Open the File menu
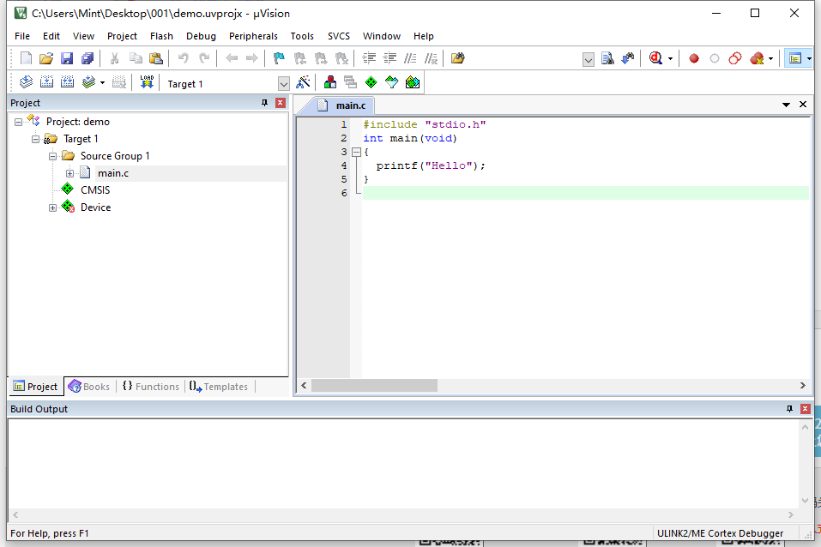This screenshot has width=821, height=547. [x=22, y=36]
